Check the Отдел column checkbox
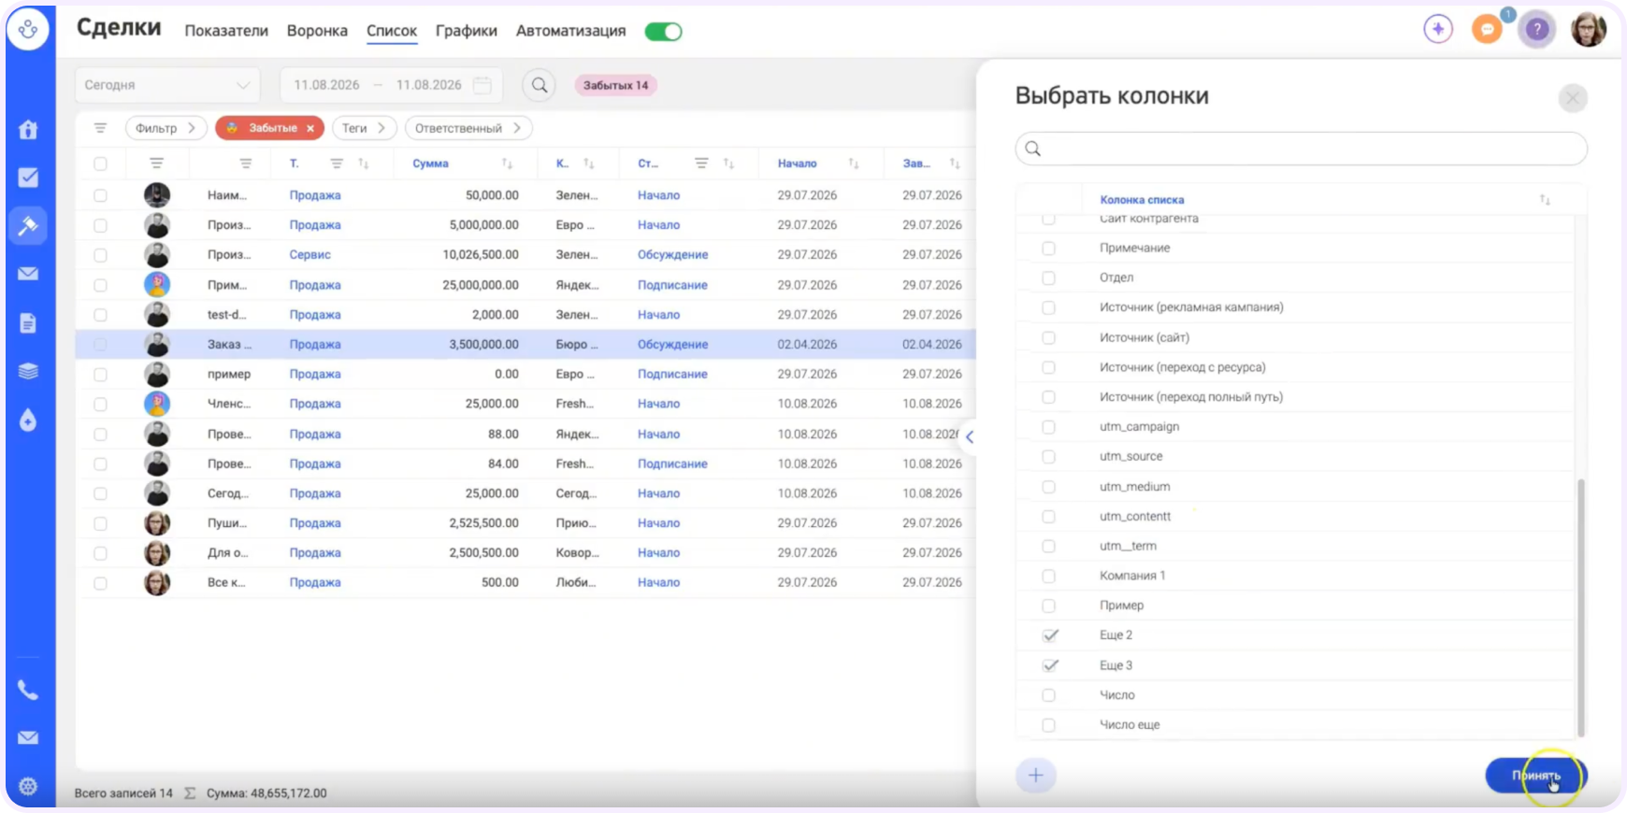Viewport: 1627px width, 813px height. click(1048, 278)
